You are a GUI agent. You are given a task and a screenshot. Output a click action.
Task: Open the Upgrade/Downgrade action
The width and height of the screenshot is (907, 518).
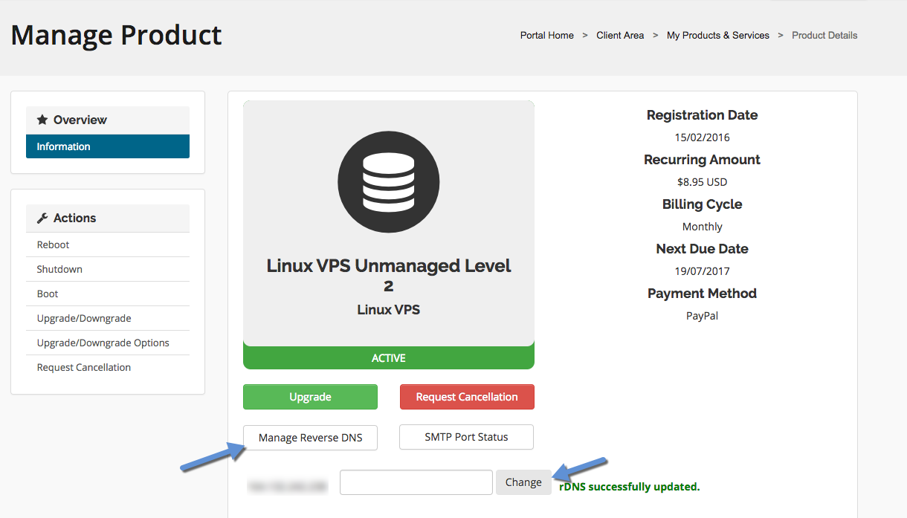point(84,318)
